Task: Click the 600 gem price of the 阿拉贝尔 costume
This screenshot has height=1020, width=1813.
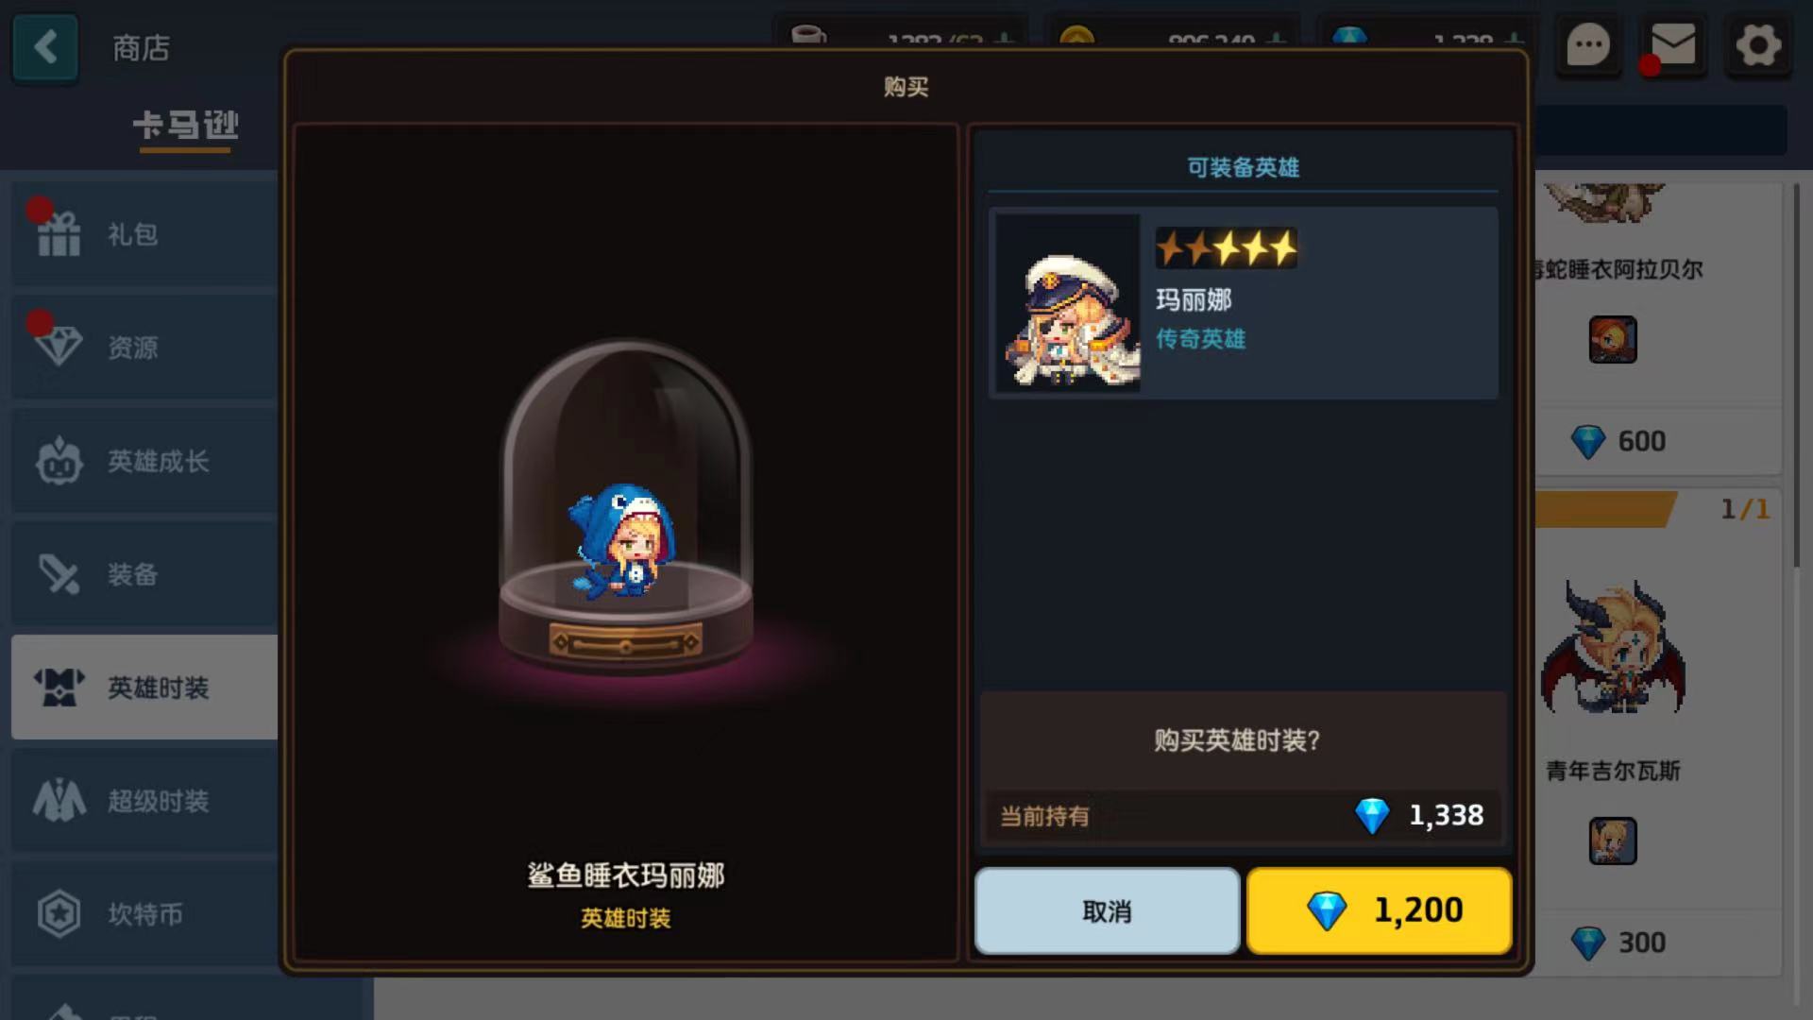Action: click(x=1618, y=441)
